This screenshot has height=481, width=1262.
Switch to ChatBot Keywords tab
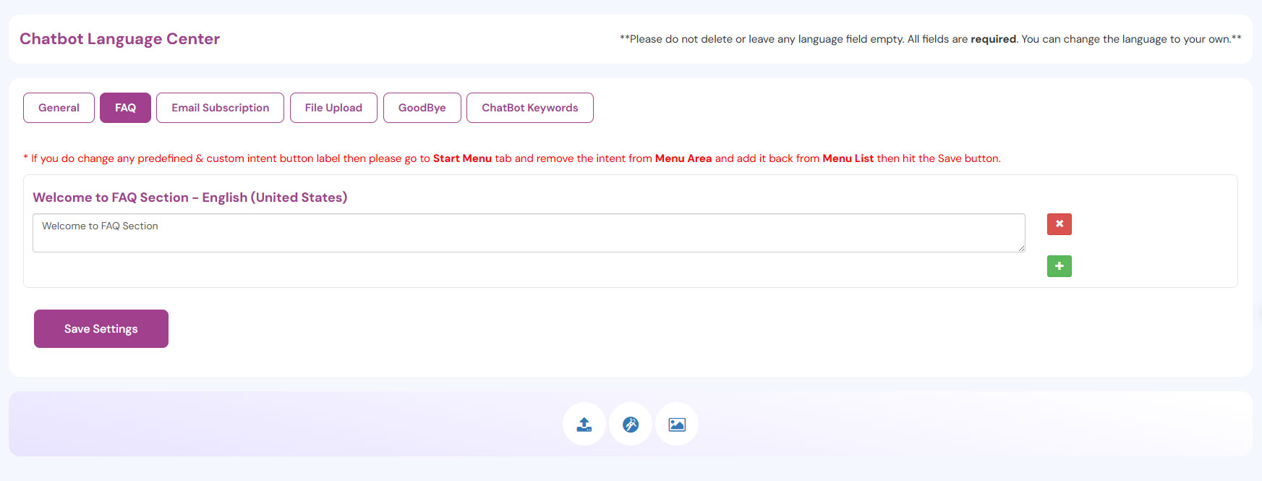[529, 108]
